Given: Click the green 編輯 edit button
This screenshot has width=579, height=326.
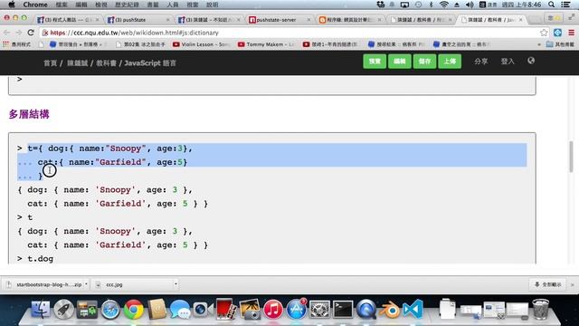Looking at the screenshot, I should [400, 62].
